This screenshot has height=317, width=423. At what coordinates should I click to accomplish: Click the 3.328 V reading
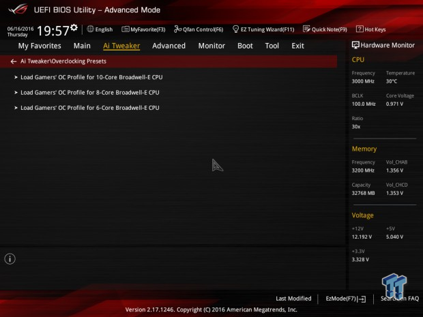pyautogui.click(x=360, y=259)
